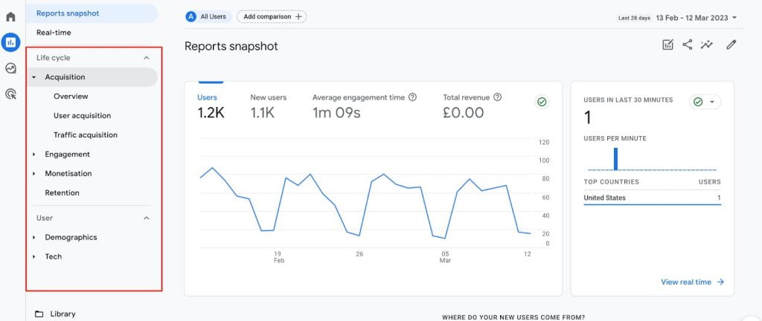Click View real time link

click(693, 282)
